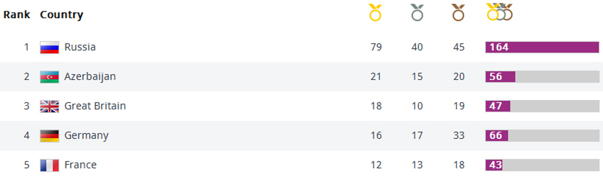Click Germany's 66 total medals bar
603x178 pixels.
tap(542, 136)
